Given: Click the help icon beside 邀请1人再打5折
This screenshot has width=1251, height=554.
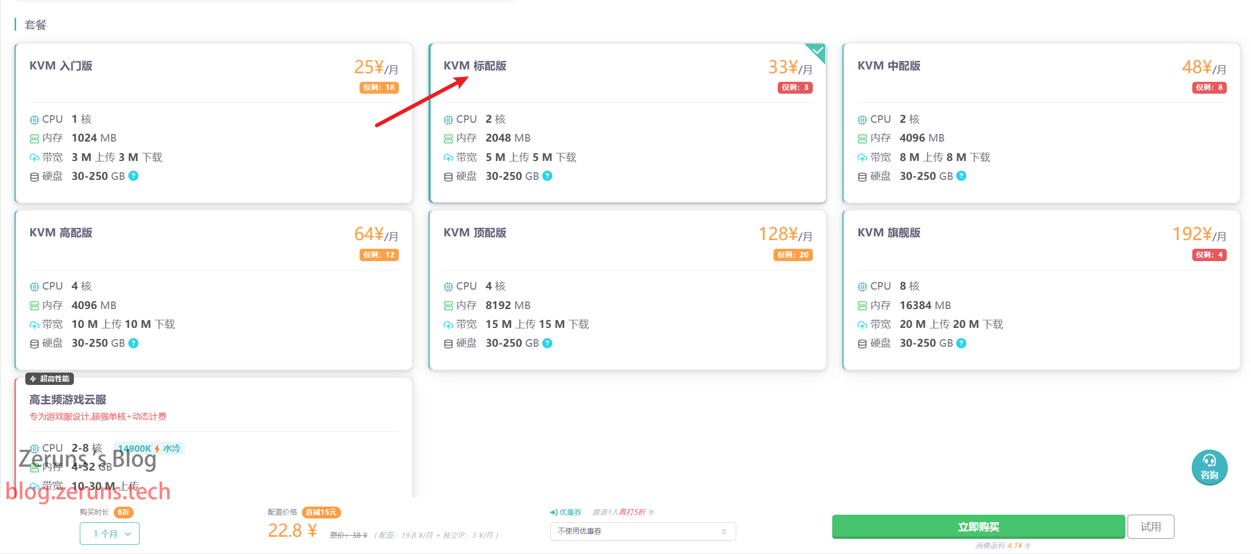Looking at the screenshot, I should pos(652,513).
